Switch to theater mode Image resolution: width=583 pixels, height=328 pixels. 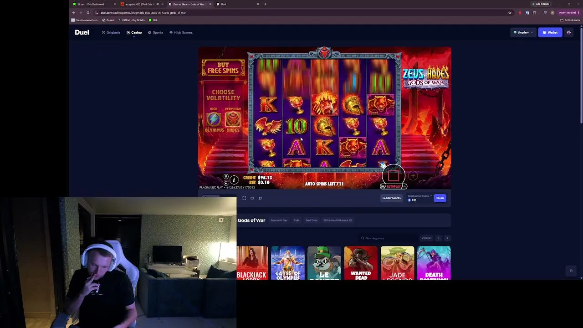point(252,198)
